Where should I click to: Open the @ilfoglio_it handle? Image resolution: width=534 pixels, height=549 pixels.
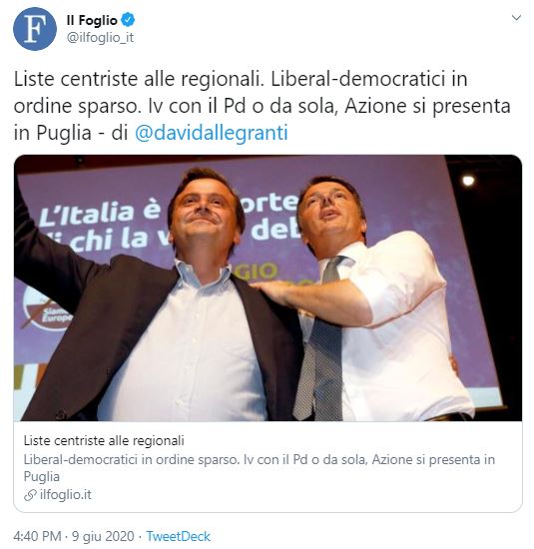click(x=100, y=37)
